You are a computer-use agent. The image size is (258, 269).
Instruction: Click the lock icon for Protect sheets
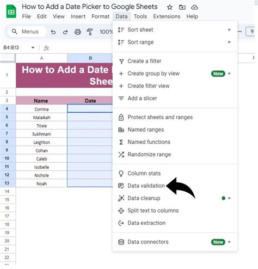click(121, 118)
